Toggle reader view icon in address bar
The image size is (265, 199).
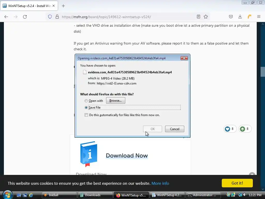click(198, 17)
